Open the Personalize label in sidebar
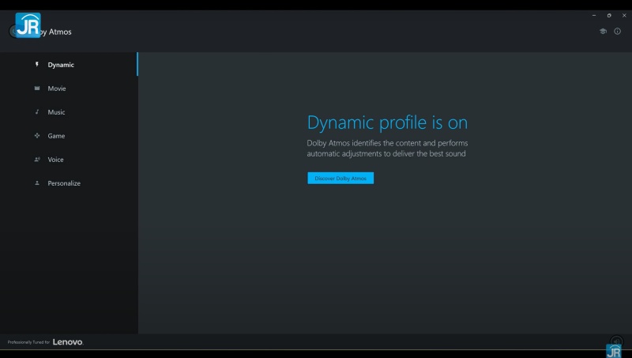Viewport: 632px width, 358px height. 64,183
